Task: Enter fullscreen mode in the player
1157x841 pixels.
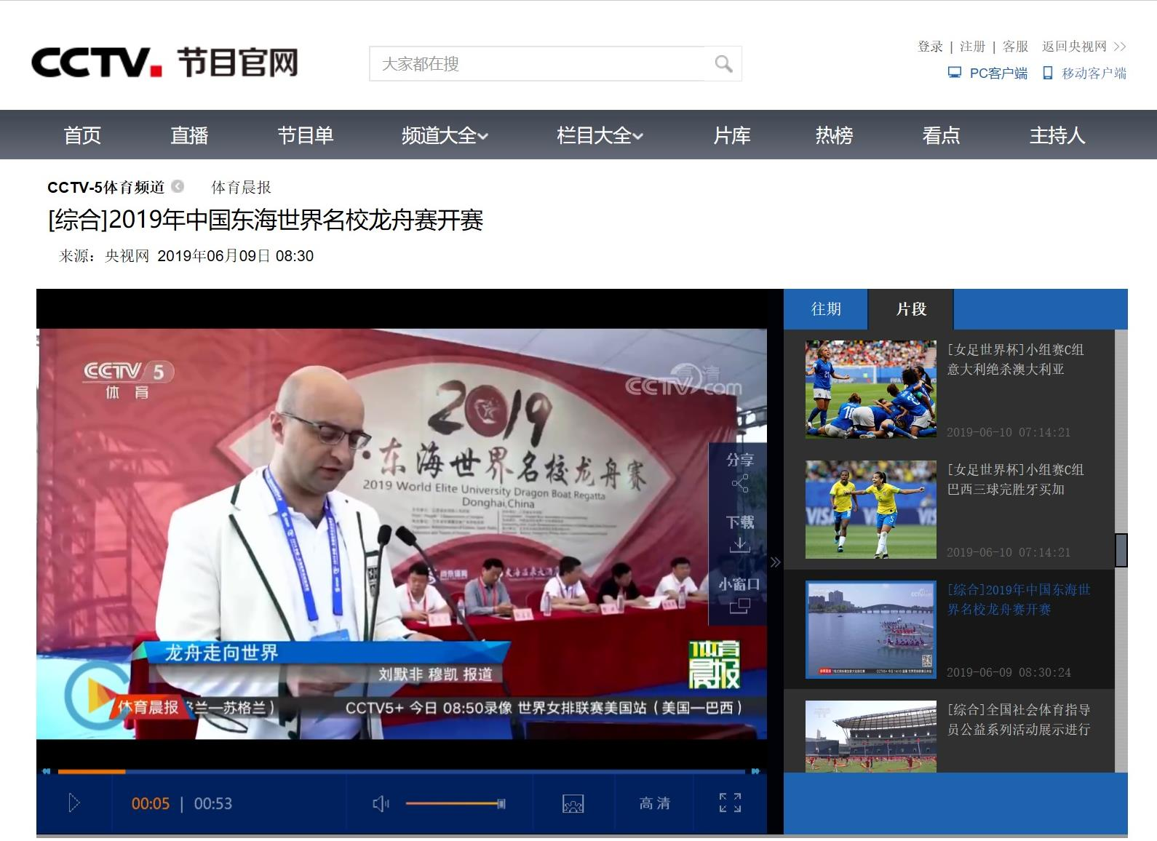Action: click(x=730, y=803)
